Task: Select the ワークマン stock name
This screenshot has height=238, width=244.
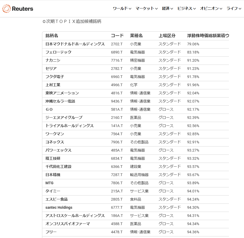Action: pyautogui.click(x=55, y=134)
